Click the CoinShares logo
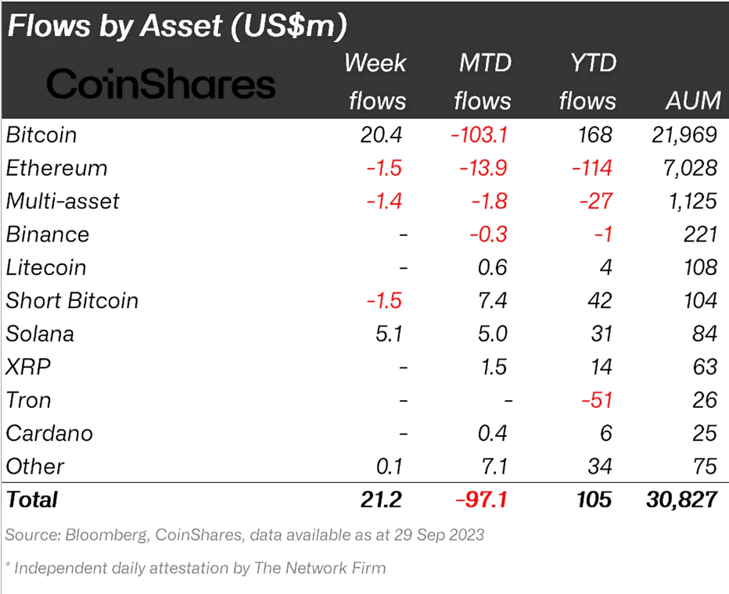Viewport: 729px width, 594px height. pos(161,84)
